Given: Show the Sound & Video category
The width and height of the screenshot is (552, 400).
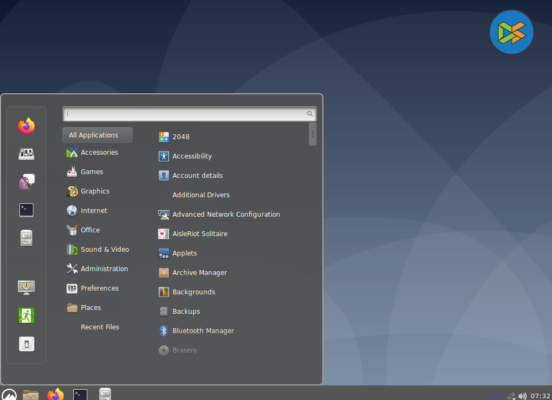Looking at the screenshot, I should click(x=105, y=250).
